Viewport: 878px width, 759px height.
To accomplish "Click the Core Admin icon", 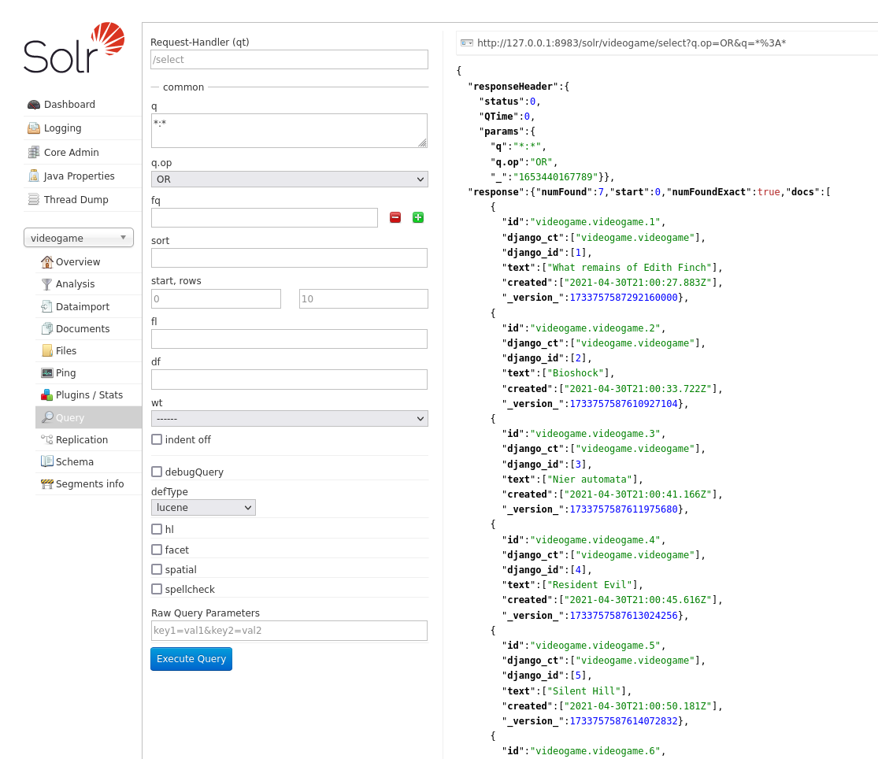I will pos(33,153).
